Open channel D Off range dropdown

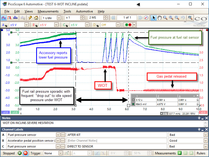[118, 25]
